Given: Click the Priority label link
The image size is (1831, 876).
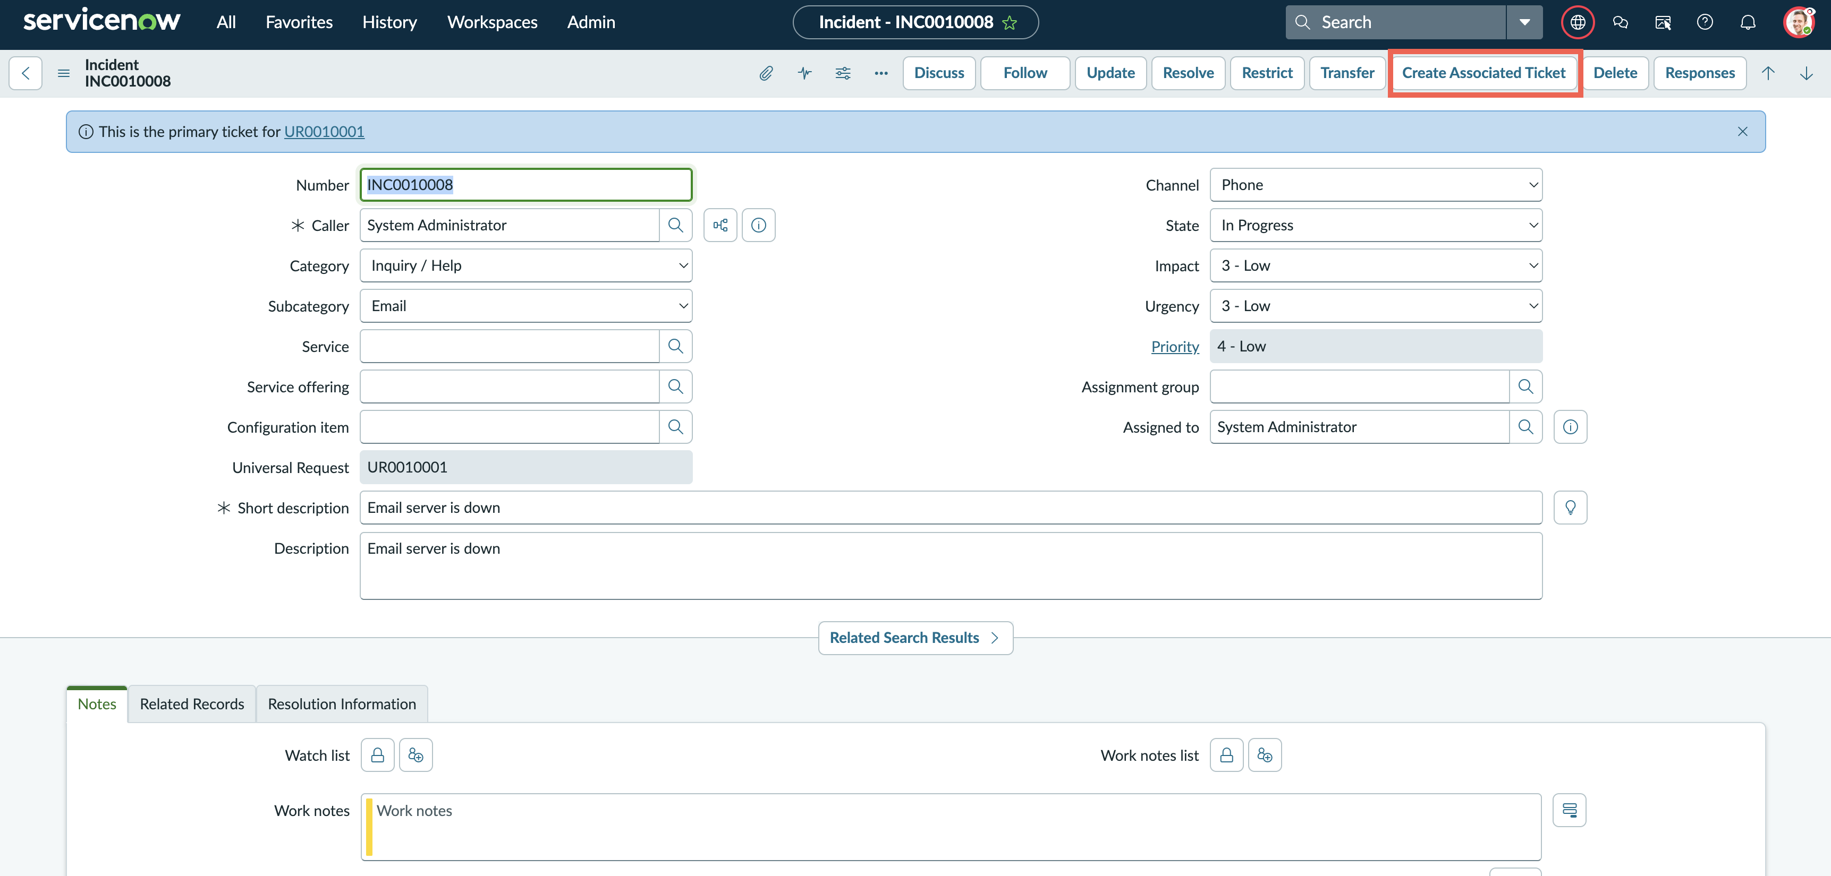Looking at the screenshot, I should coord(1175,347).
